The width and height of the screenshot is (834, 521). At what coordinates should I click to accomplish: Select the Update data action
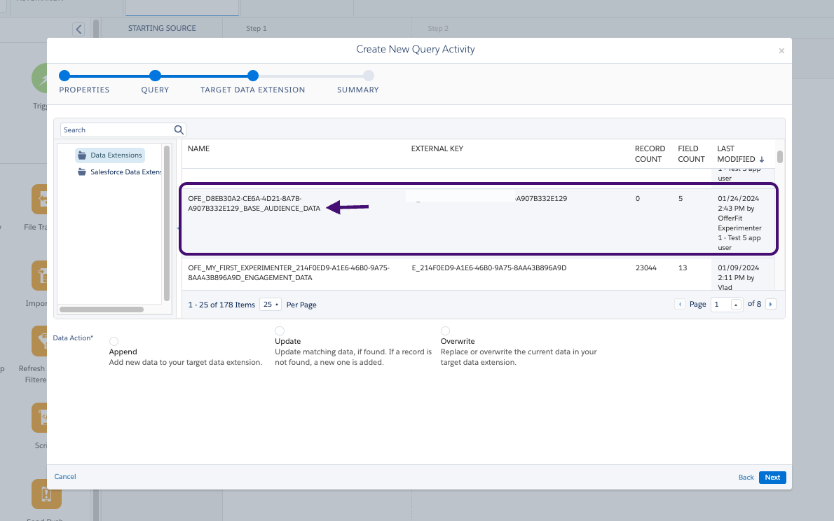click(x=280, y=331)
